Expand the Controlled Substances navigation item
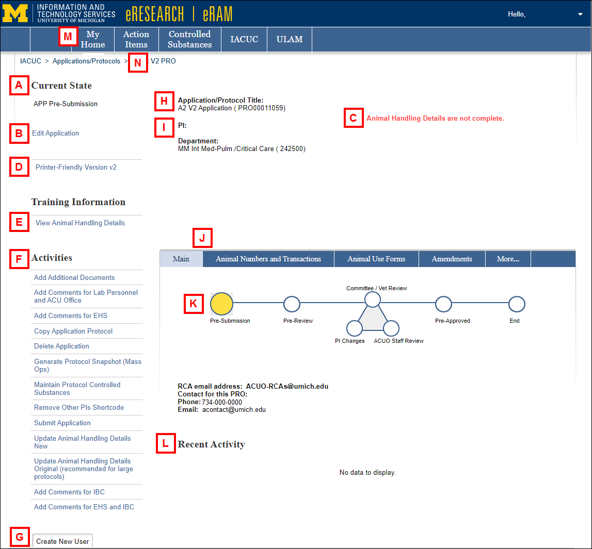 (x=189, y=39)
